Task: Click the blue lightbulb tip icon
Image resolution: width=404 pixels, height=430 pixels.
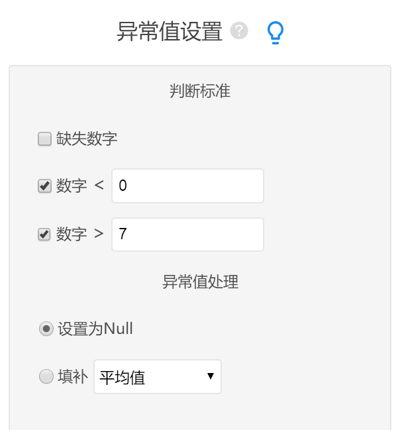Action: 274,32
